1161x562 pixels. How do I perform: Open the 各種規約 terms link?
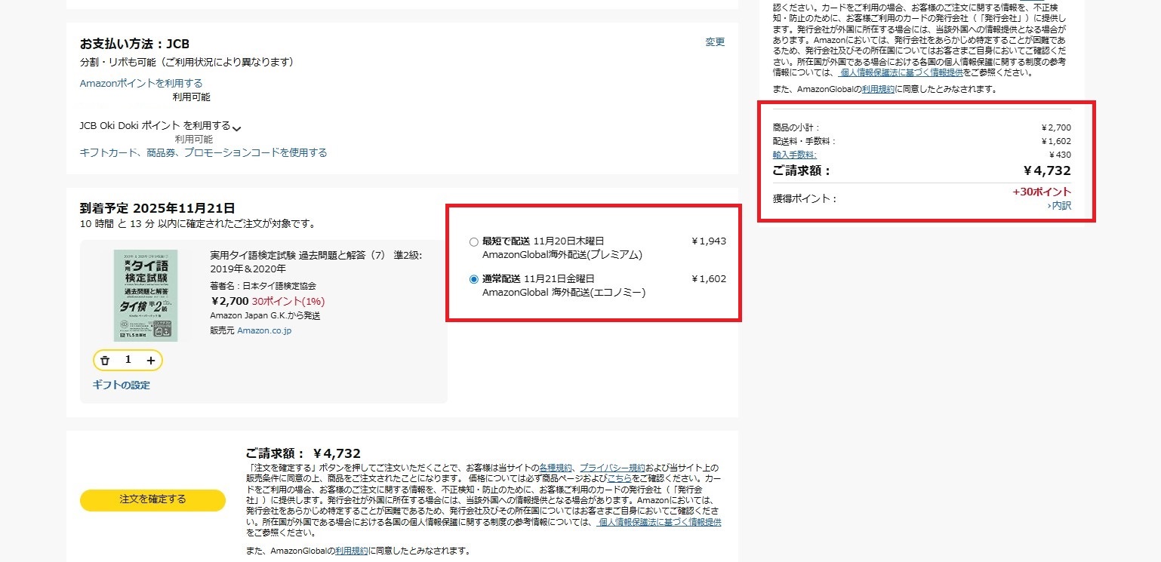[556, 468]
